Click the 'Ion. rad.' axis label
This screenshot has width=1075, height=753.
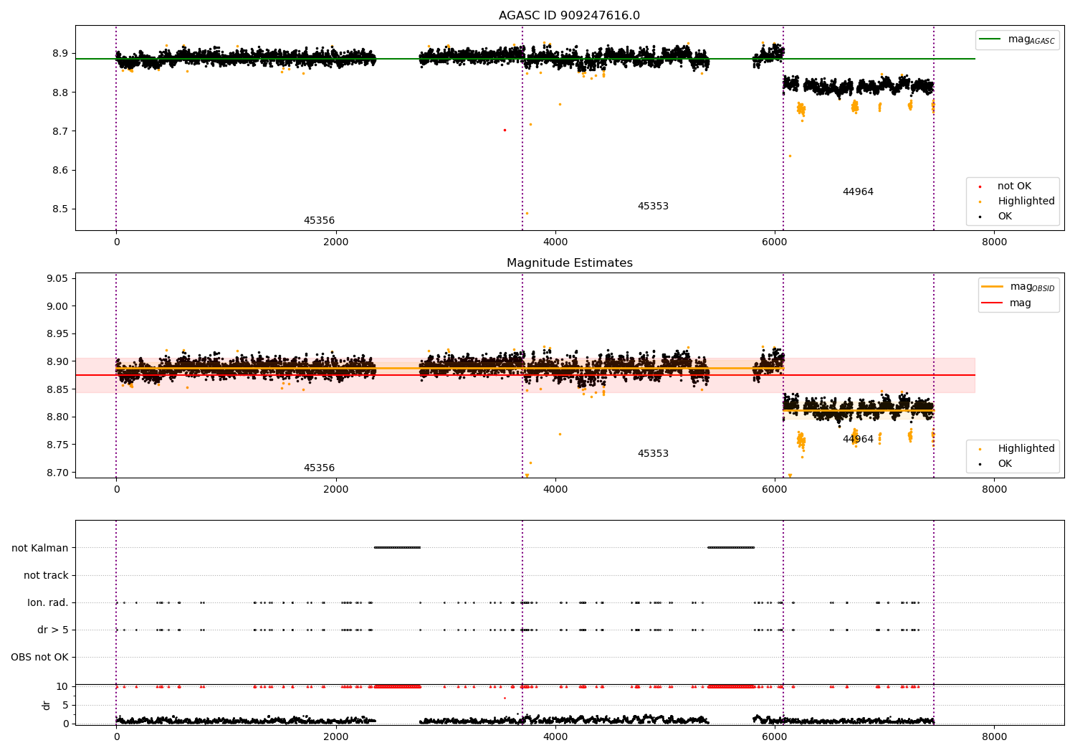click(48, 602)
